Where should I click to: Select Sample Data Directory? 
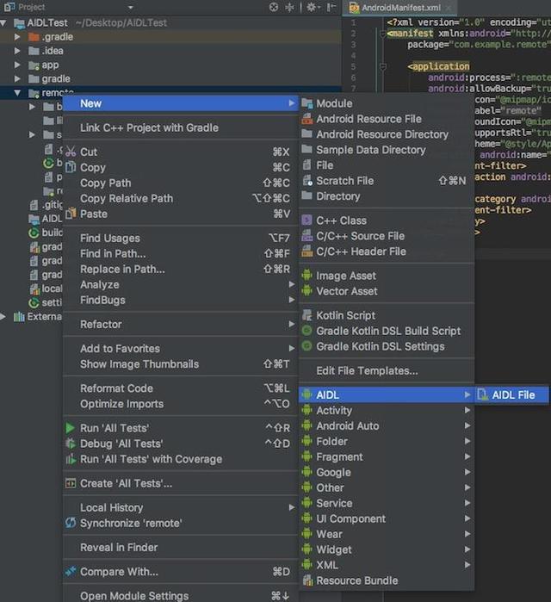[387, 150]
